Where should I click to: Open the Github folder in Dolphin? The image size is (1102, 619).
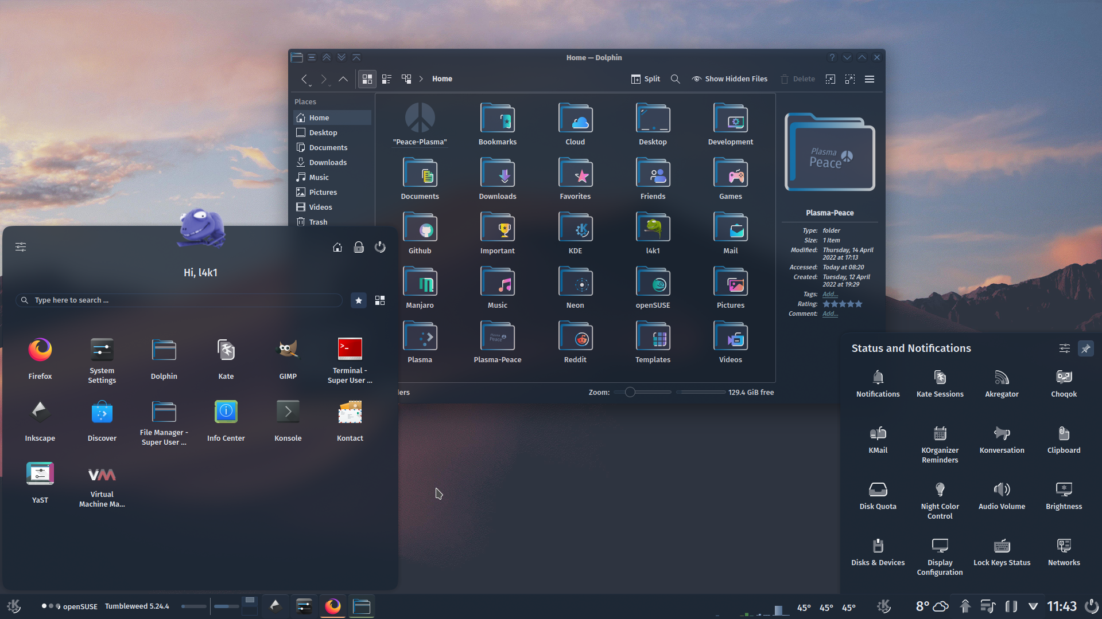(420, 234)
